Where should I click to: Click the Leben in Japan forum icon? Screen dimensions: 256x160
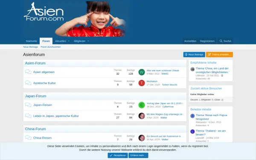click(x=28, y=116)
